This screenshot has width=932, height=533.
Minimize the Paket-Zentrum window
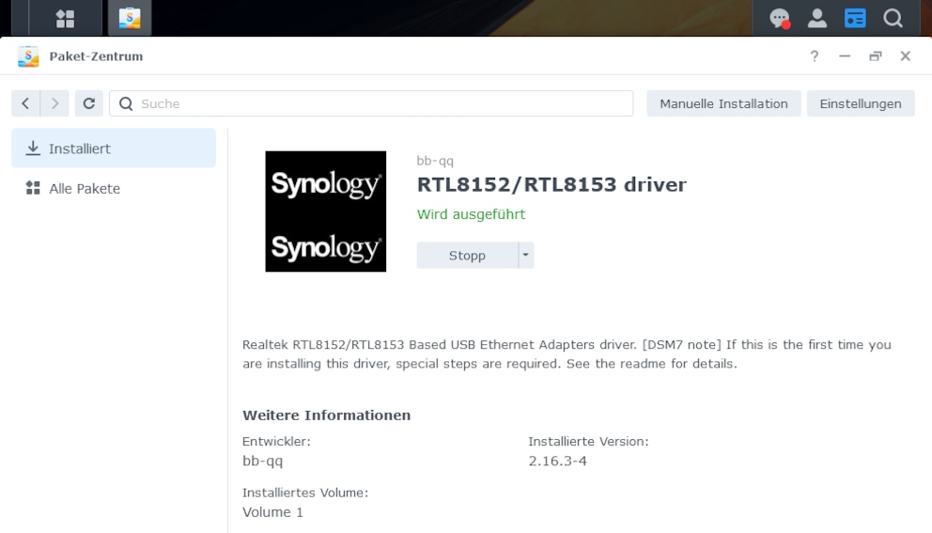845,55
